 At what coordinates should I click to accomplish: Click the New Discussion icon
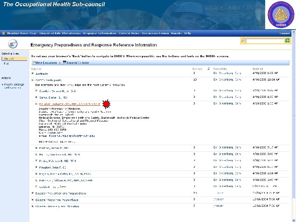click(x=34, y=63)
